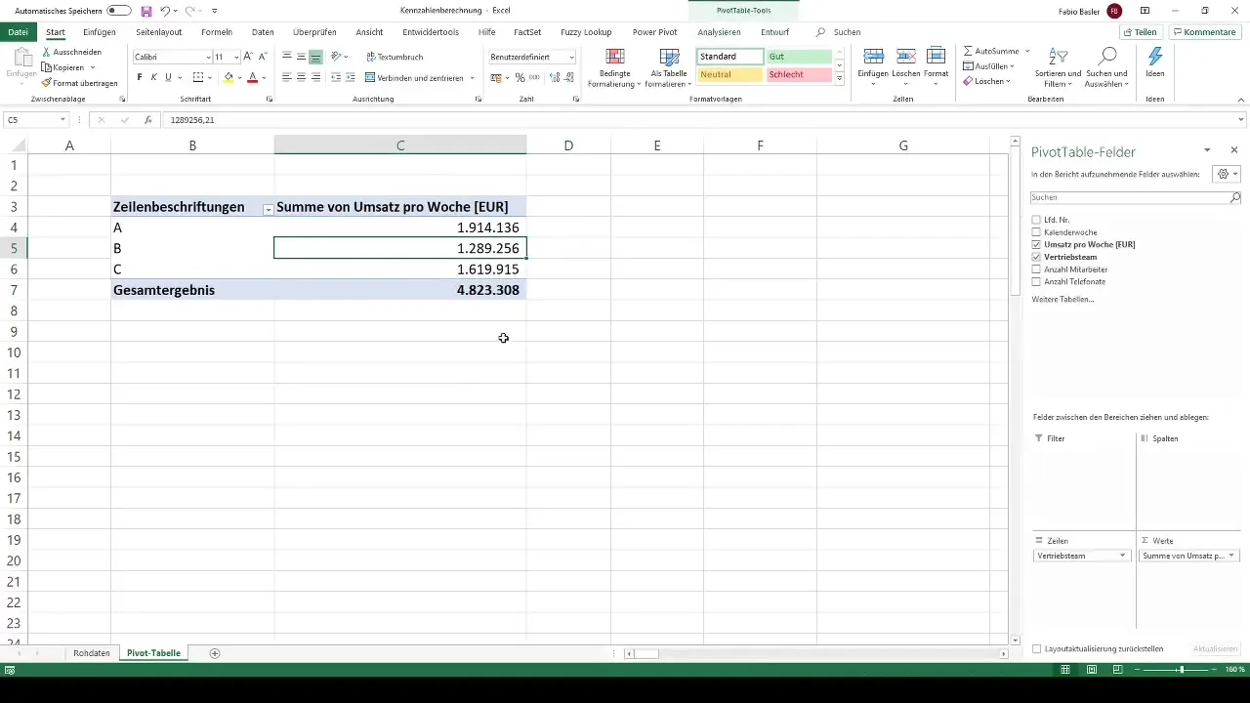Uncheck the Vertriebsteam field
Screen dimensions: 1250x703
[1036, 257]
